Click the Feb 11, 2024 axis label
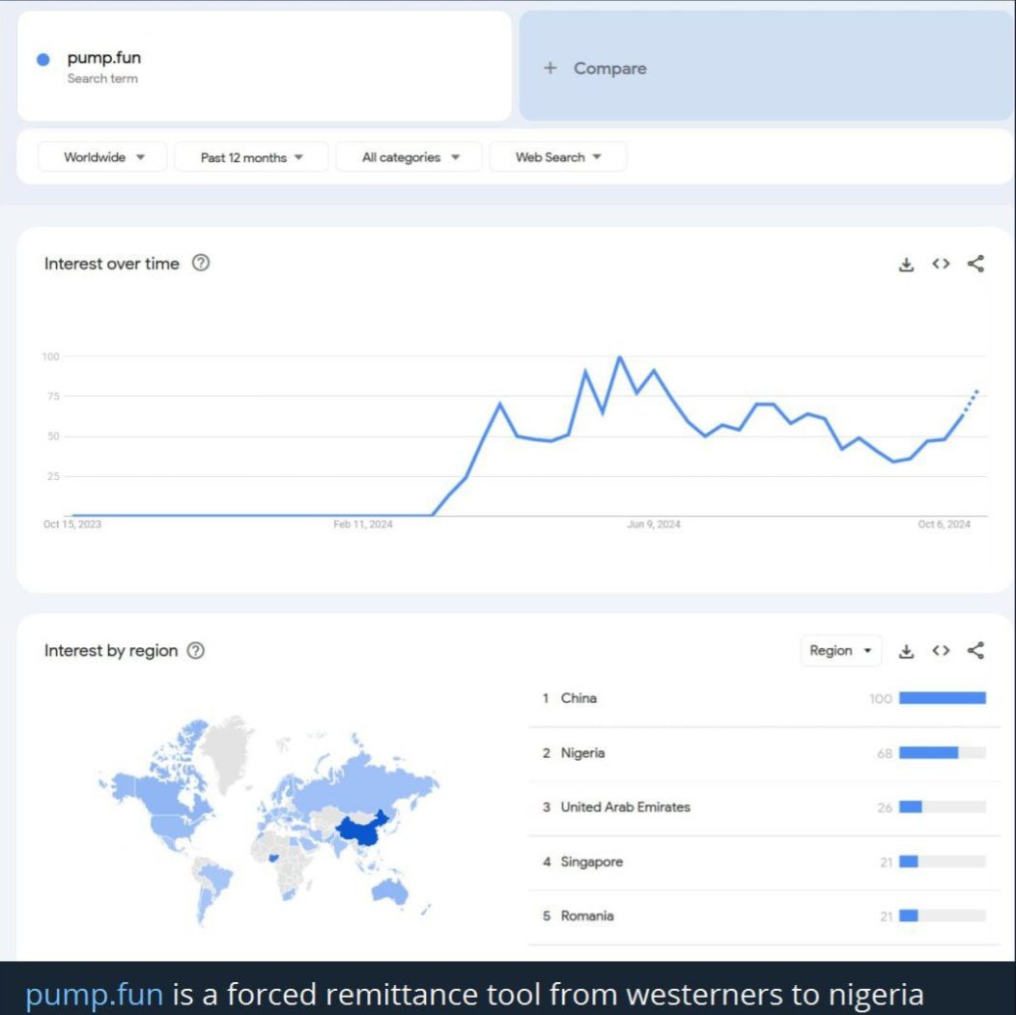 point(363,524)
